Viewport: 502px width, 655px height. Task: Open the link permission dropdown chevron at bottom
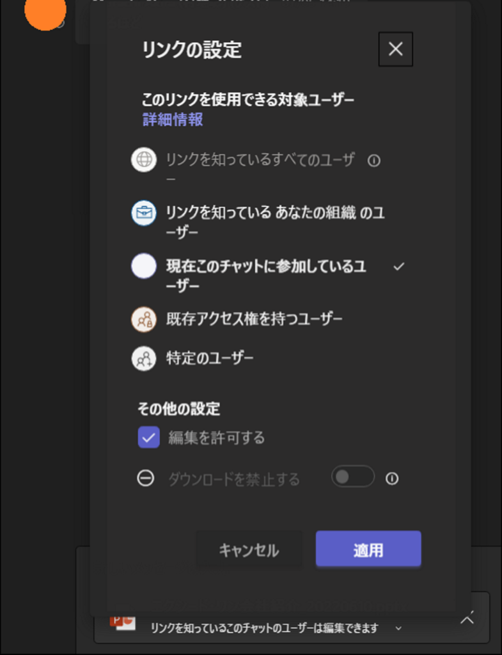coord(399,628)
